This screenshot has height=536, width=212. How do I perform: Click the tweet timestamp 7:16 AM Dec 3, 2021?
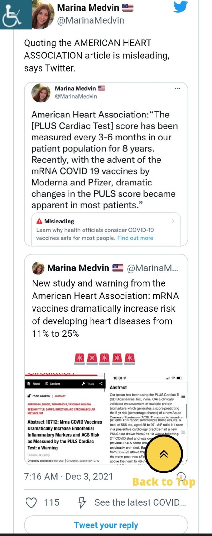69,477
